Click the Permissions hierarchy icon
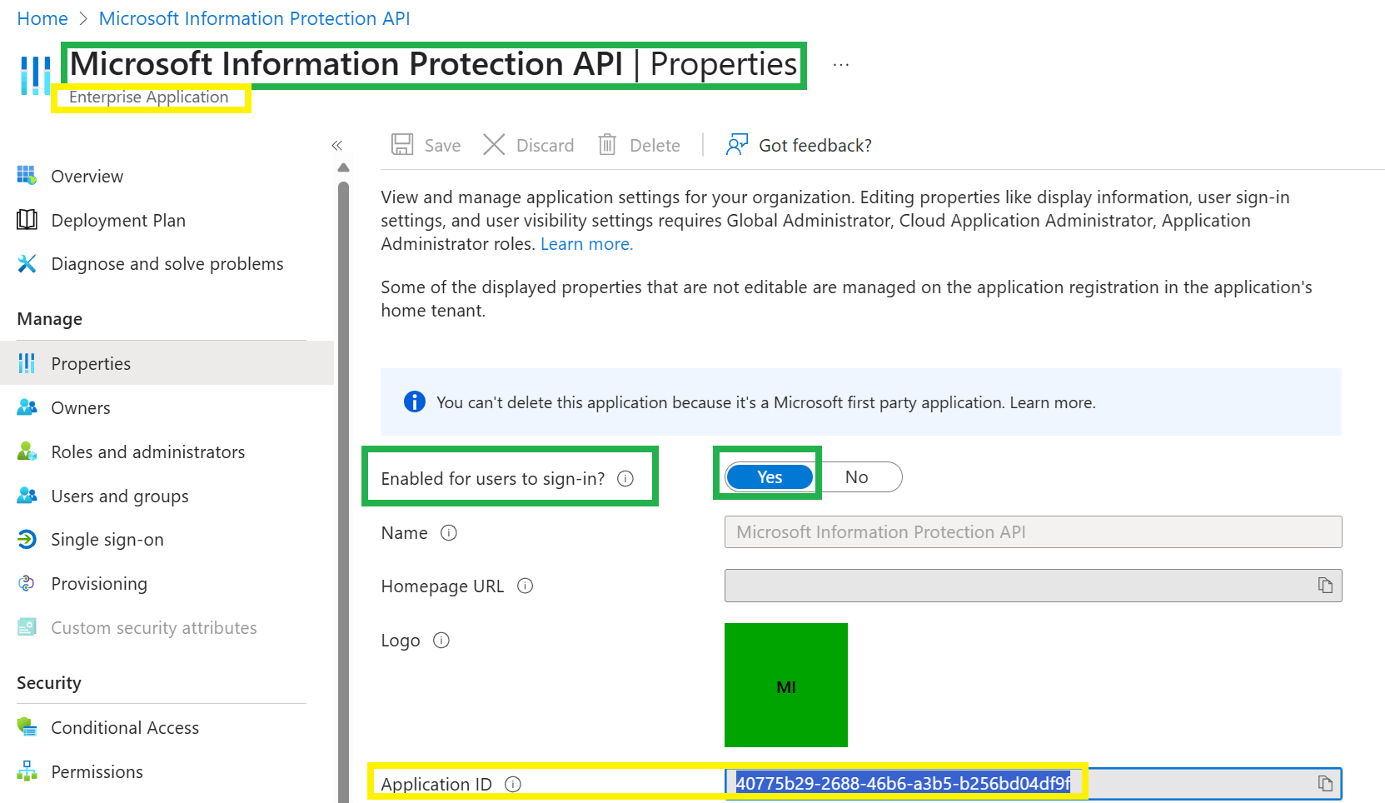Viewport: 1385px width, 803px height. (x=27, y=771)
